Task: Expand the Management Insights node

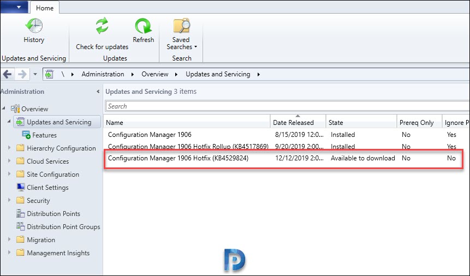Action: click(x=9, y=253)
